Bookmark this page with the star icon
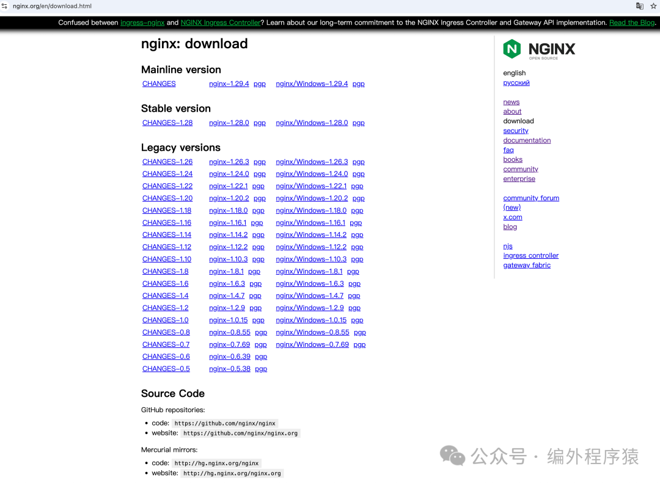This screenshot has width=660, height=483. click(x=653, y=6)
